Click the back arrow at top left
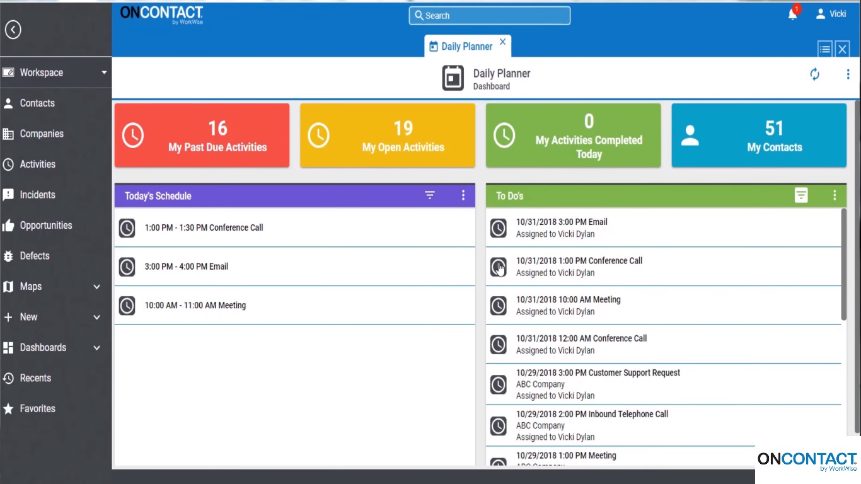This screenshot has height=484, width=861. tap(13, 29)
